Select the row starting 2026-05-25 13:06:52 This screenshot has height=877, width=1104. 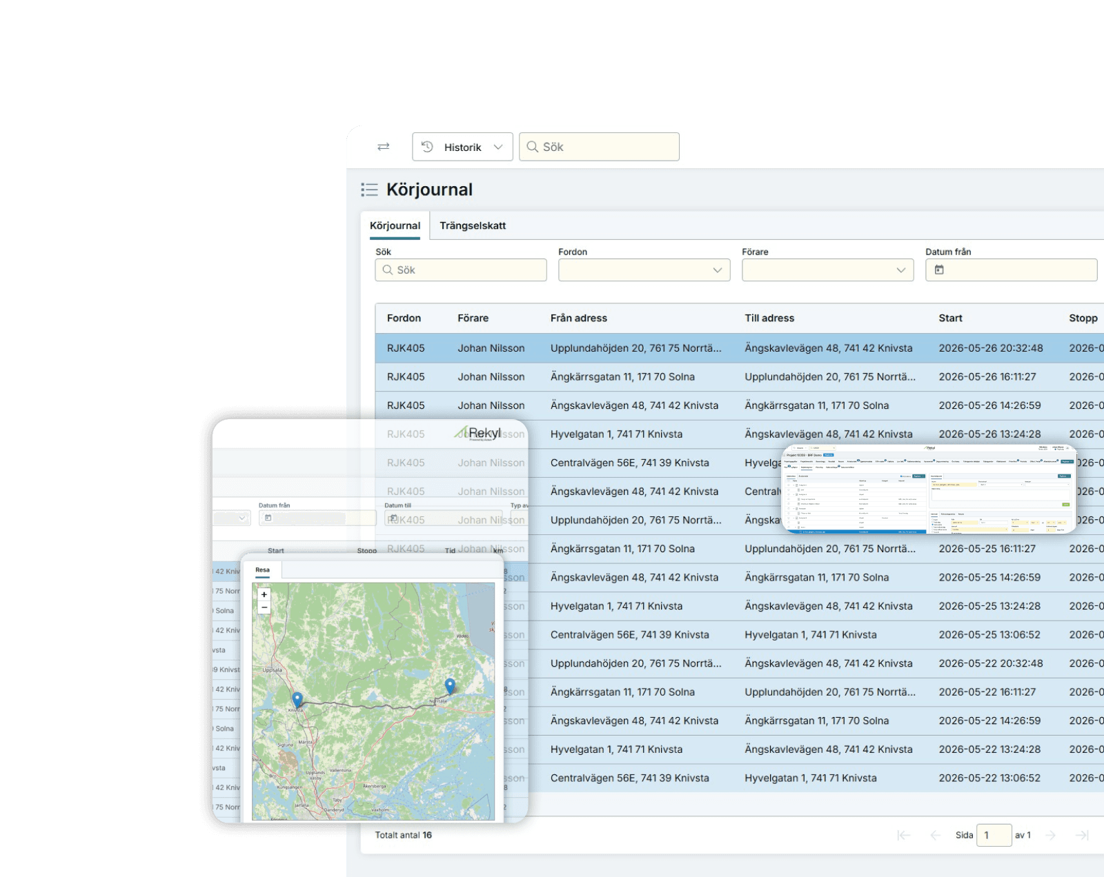click(x=740, y=635)
